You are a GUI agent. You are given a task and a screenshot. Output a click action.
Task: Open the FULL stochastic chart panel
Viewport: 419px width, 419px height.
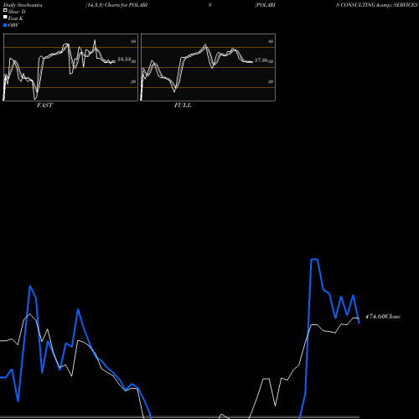tap(208, 67)
